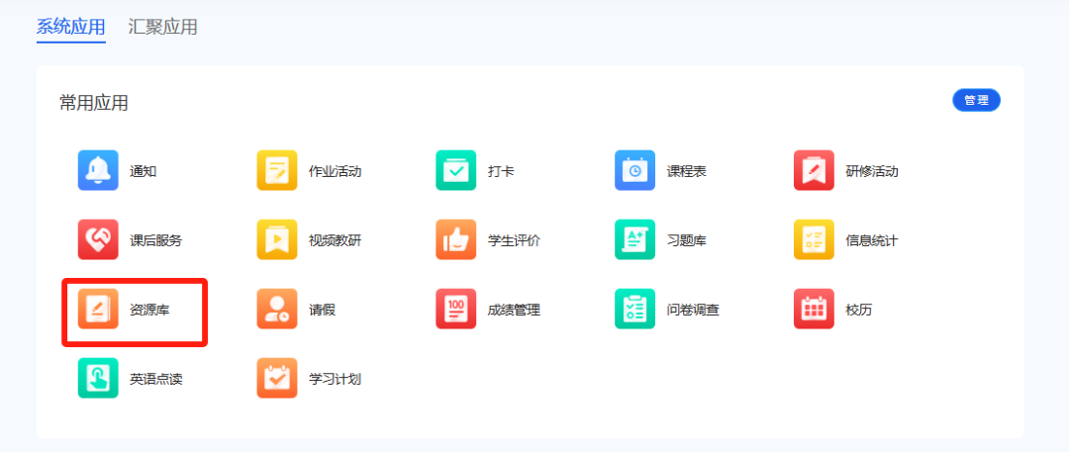Open the 课后服务 red heart icon
Viewport: 1069px width, 452px height.
click(98, 240)
